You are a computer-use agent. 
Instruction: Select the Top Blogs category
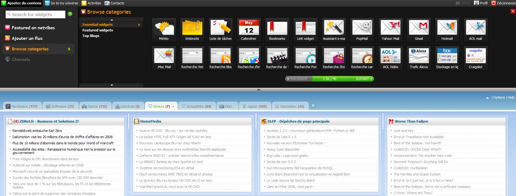point(91,36)
